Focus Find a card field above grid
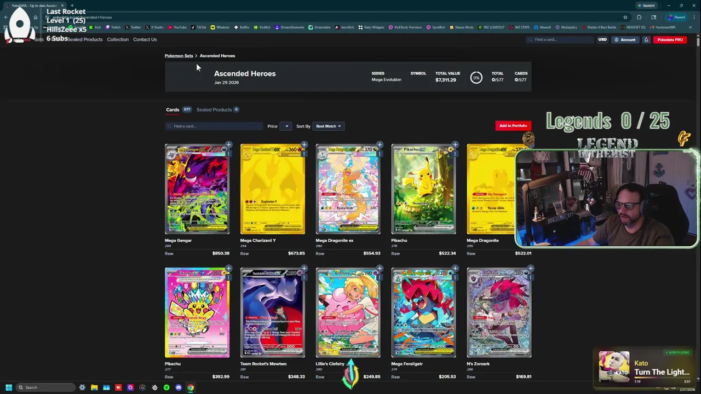Image resolution: width=701 pixels, height=394 pixels. (x=214, y=126)
